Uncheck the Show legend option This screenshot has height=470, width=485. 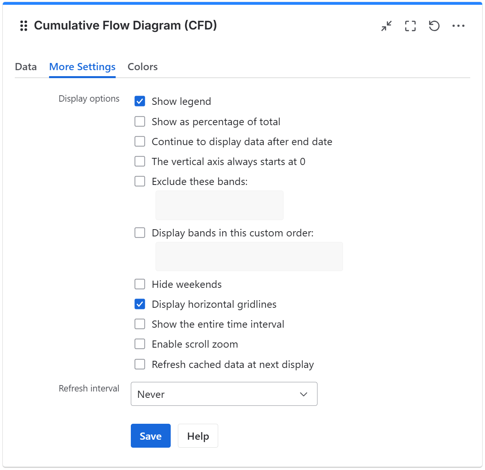point(140,101)
